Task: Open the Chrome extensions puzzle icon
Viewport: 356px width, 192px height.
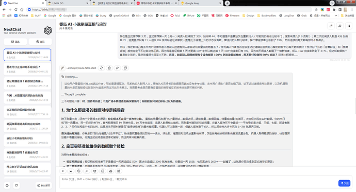Action: (x=334, y=10)
